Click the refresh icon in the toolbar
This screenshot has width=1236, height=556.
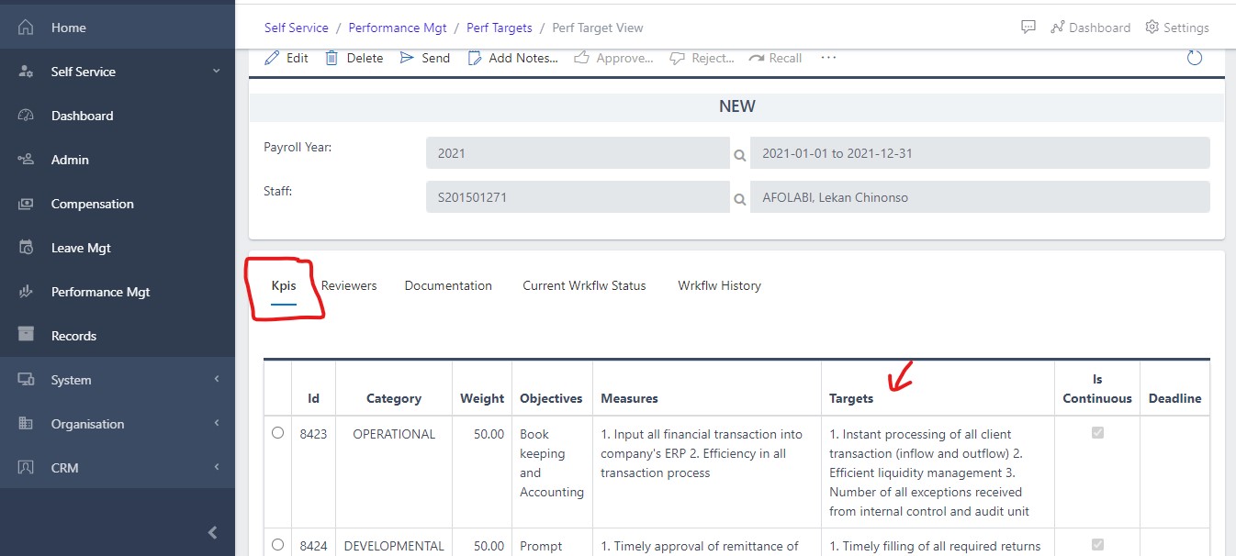[x=1194, y=58]
